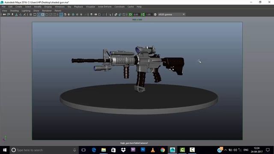Open the Cache menu
The width and height of the screenshot is (274, 154).
point(131,7)
